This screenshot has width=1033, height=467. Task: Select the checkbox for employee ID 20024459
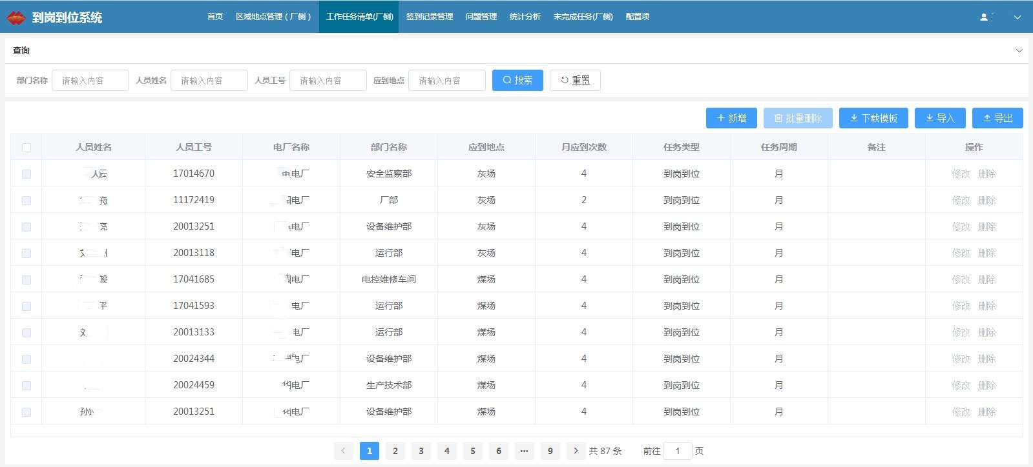point(26,386)
